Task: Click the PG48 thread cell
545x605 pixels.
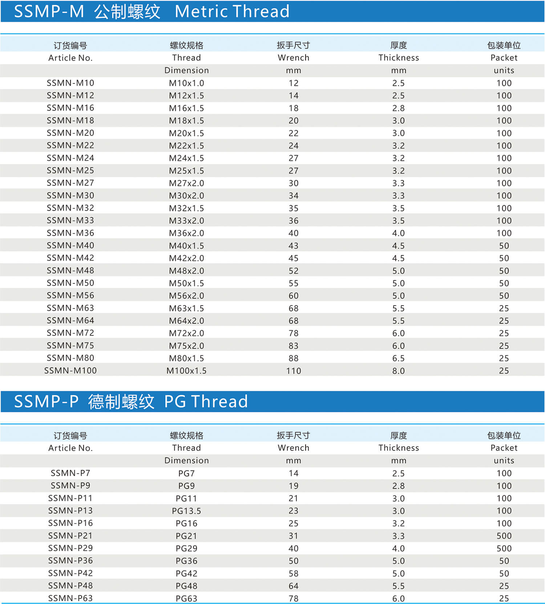Action: click(x=186, y=586)
